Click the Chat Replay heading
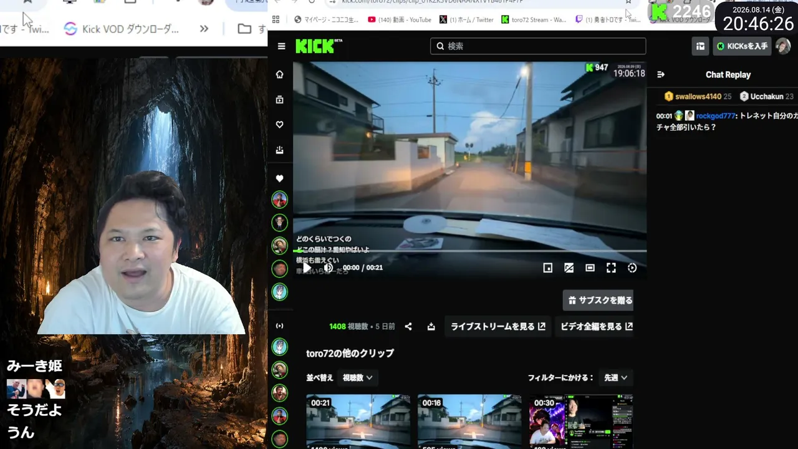This screenshot has width=798, height=449. 728,75
